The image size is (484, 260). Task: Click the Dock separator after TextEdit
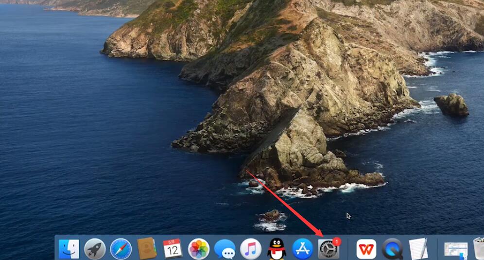[x=437, y=249]
